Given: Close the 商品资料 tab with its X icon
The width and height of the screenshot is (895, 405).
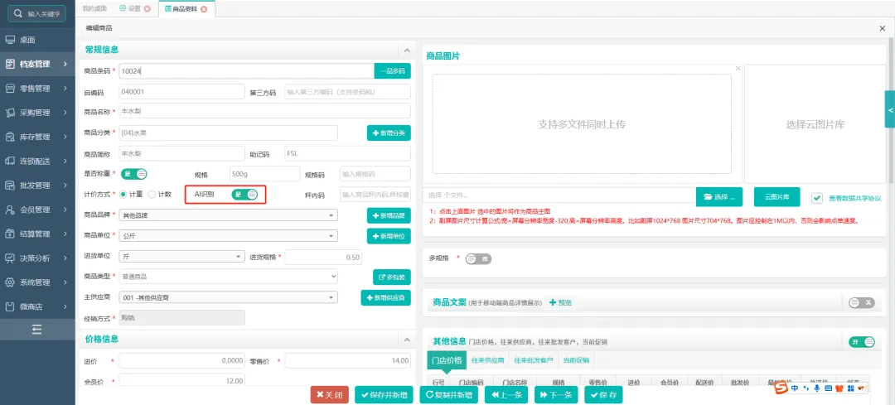Looking at the screenshot, I should coord(204,9).
